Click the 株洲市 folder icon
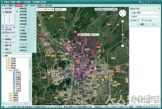This screenshot has height=109, width=162. 11,93
